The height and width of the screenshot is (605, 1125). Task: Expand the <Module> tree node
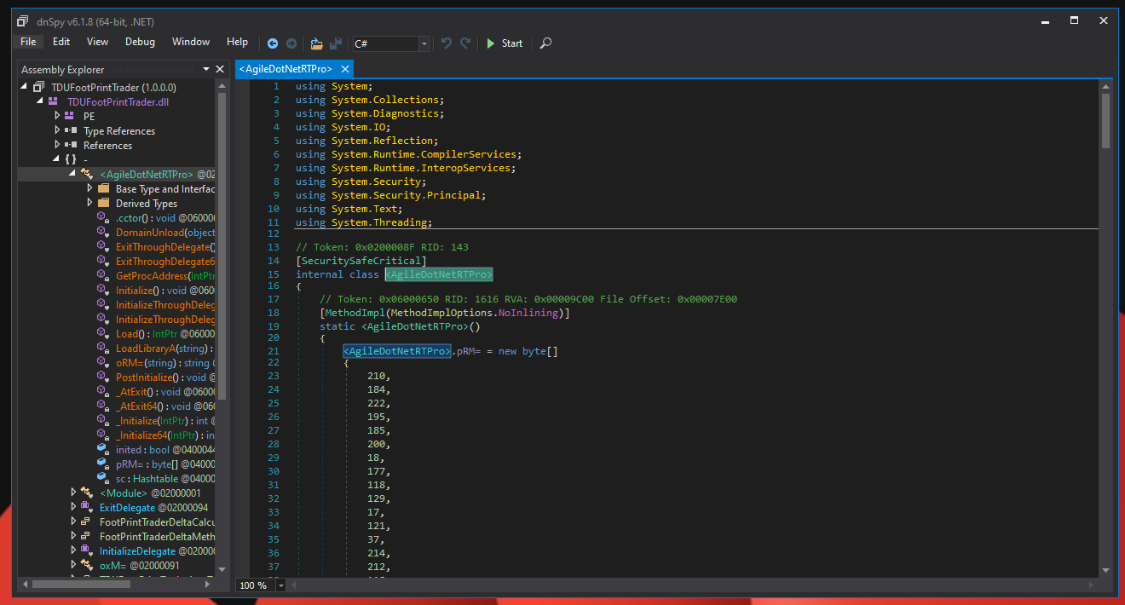pos(73,493)
